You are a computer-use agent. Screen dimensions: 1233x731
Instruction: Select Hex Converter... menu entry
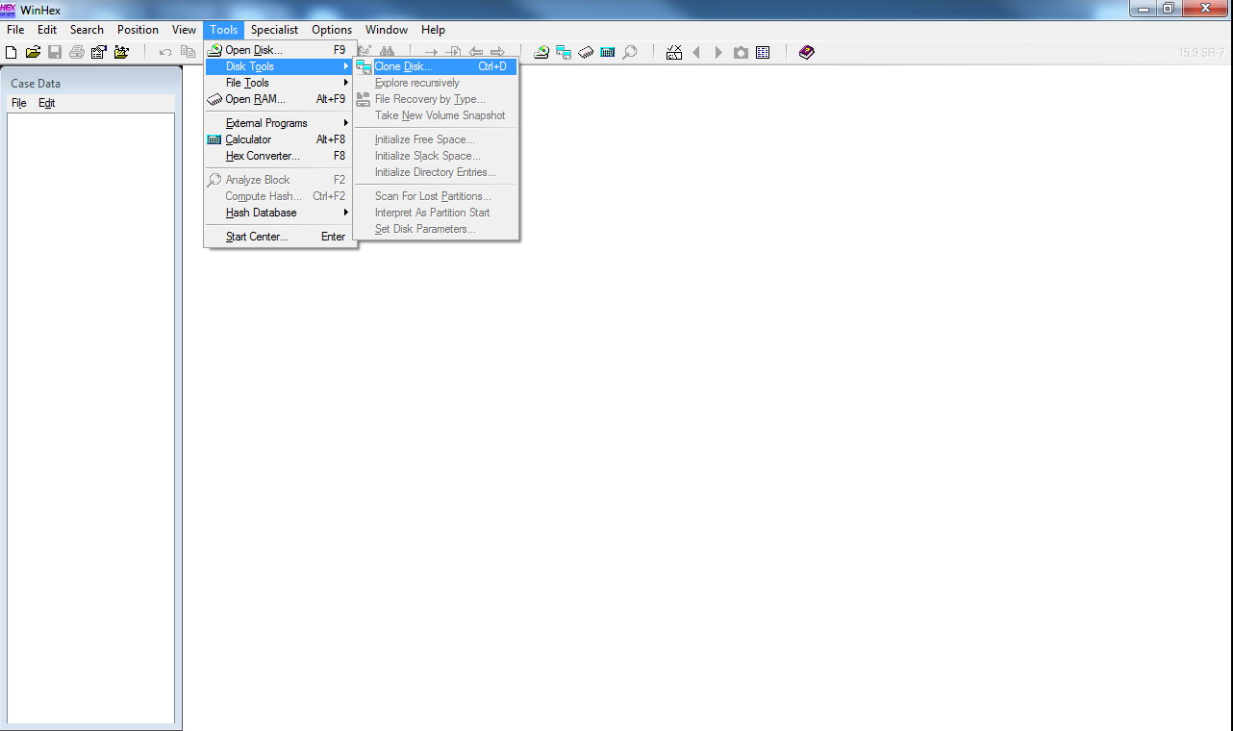pos(277,156)
